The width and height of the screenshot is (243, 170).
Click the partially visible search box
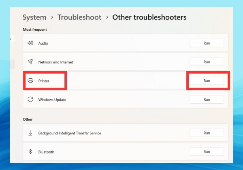pyautogui.click(x=13, y=39)
